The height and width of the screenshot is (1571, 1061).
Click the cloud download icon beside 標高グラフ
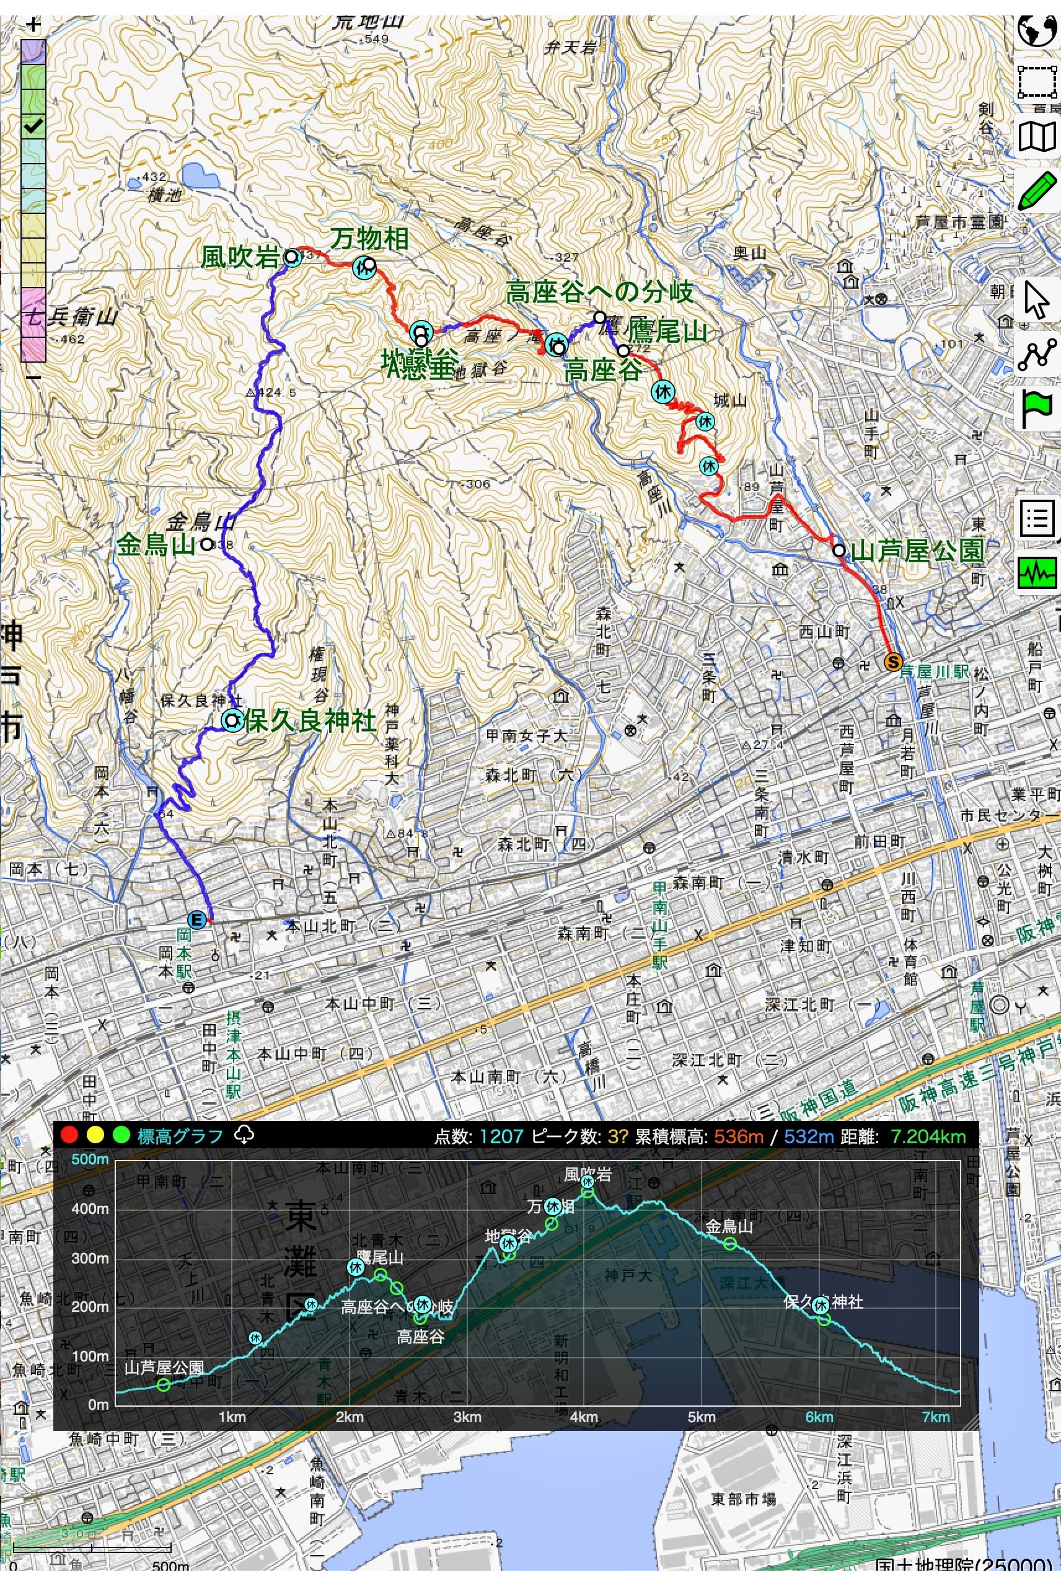[x=244, y=1135]
